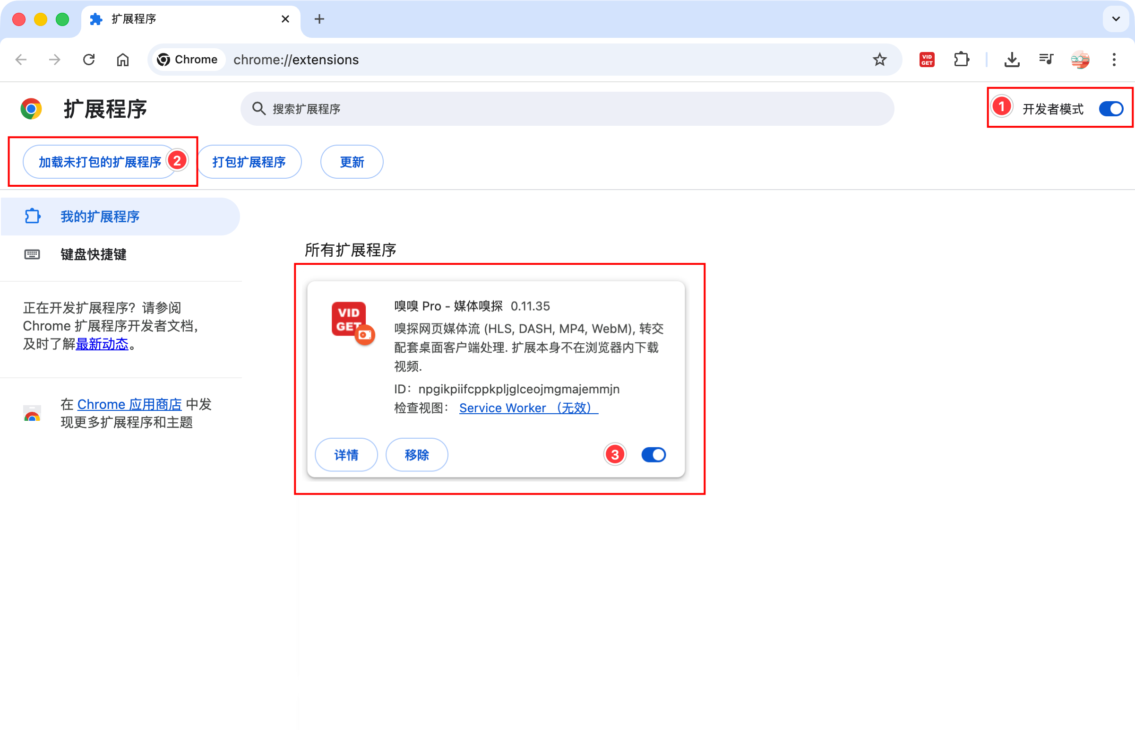Click the browser forward arrow
The height and width of the screenshot is (730, 1135).
pos(55,60)
